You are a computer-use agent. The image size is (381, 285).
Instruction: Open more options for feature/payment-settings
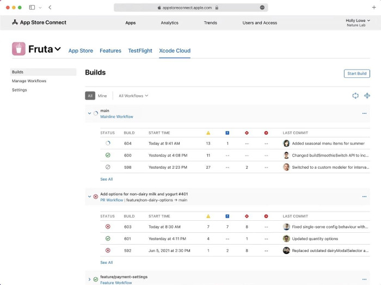click(x=364, y=280)
